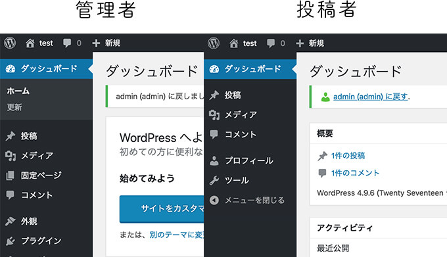447x257 pixels.
Task: Open 投稿 label in the contributor sidebar
Action: [233, 95]
